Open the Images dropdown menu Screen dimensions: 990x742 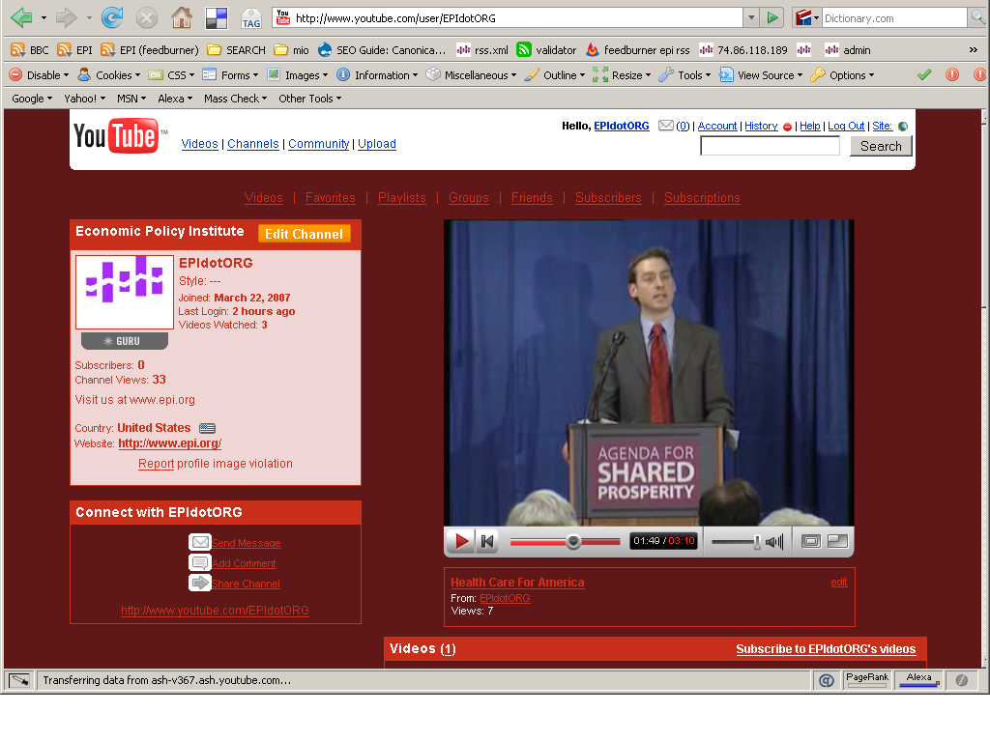tap(298, 75)
